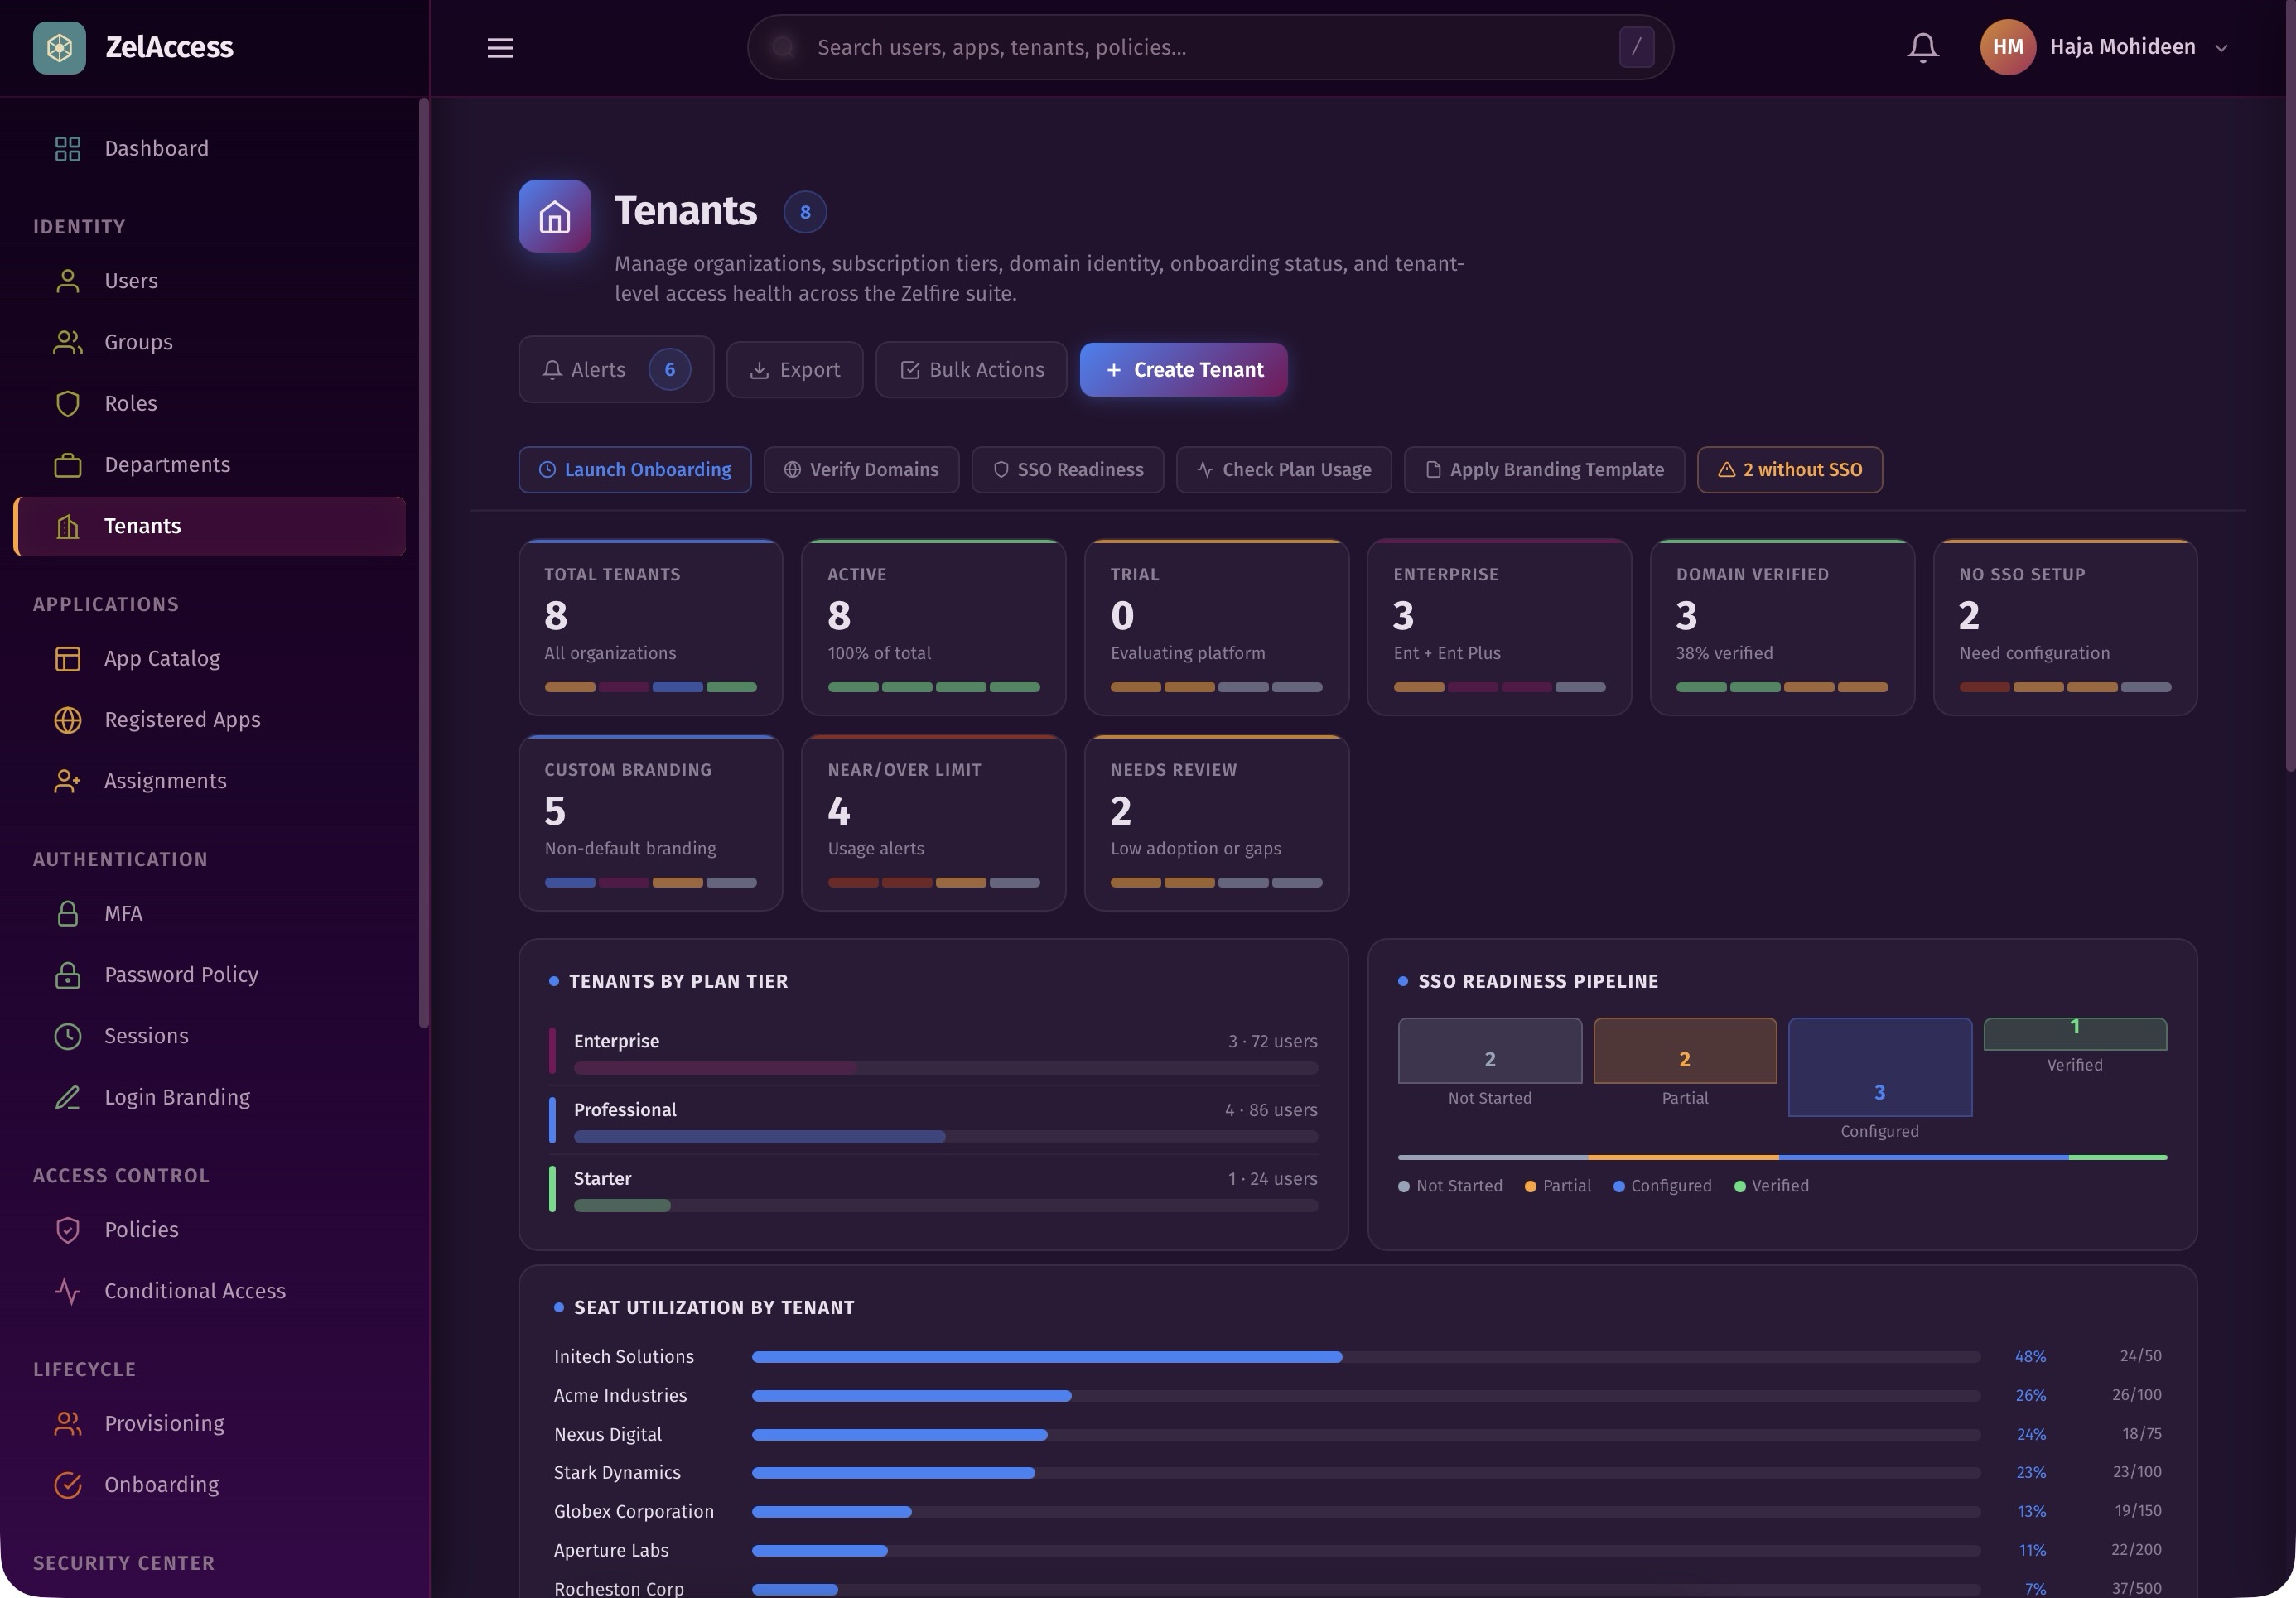Click the Roles shield icon
The width and height of the screenshot is (2296, 1598).
pyautogui.click(x=67, y=404)
